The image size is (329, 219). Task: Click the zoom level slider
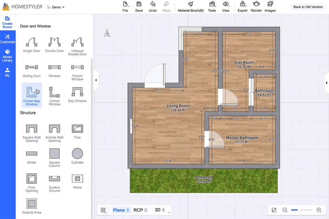pos(302,210)
